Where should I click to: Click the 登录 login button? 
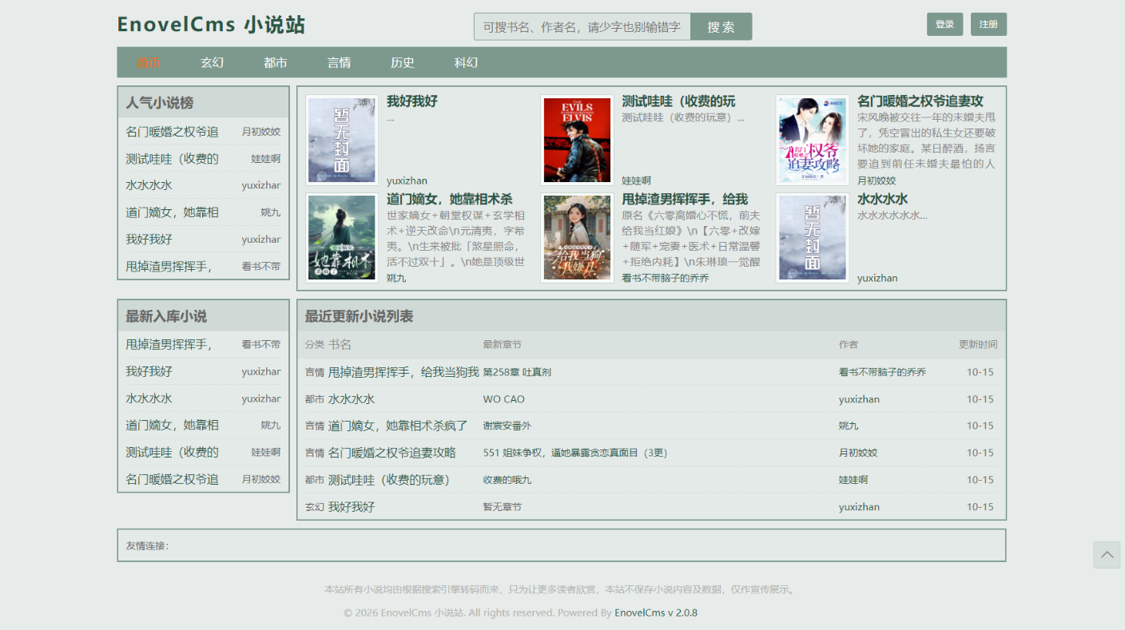point(944,24)
